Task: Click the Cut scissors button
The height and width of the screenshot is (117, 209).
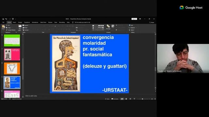Action: 8,25
